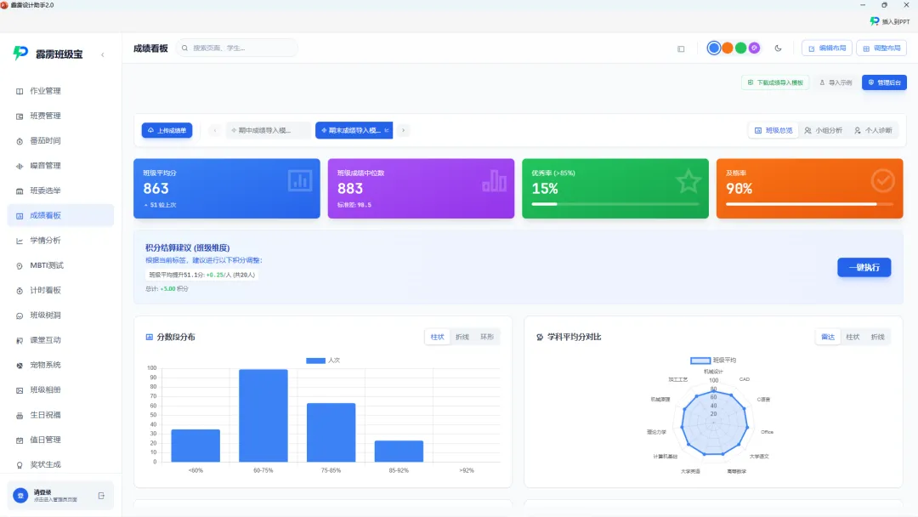Switch 学科平均分对比 chart to 柱状 view

tap(853, 337)
